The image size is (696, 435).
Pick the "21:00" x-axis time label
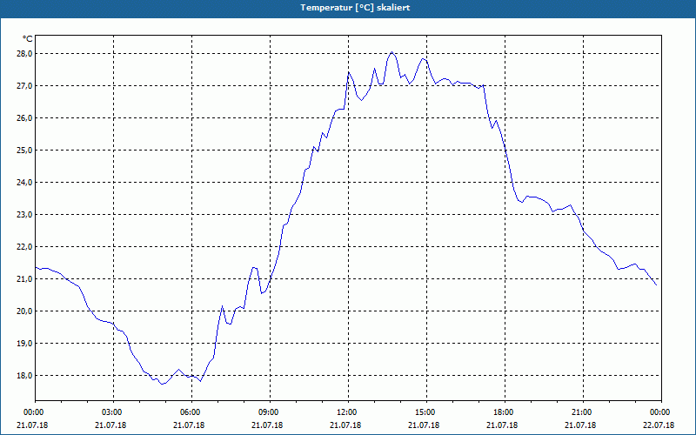pyautogui.click(x=582, y=412)
